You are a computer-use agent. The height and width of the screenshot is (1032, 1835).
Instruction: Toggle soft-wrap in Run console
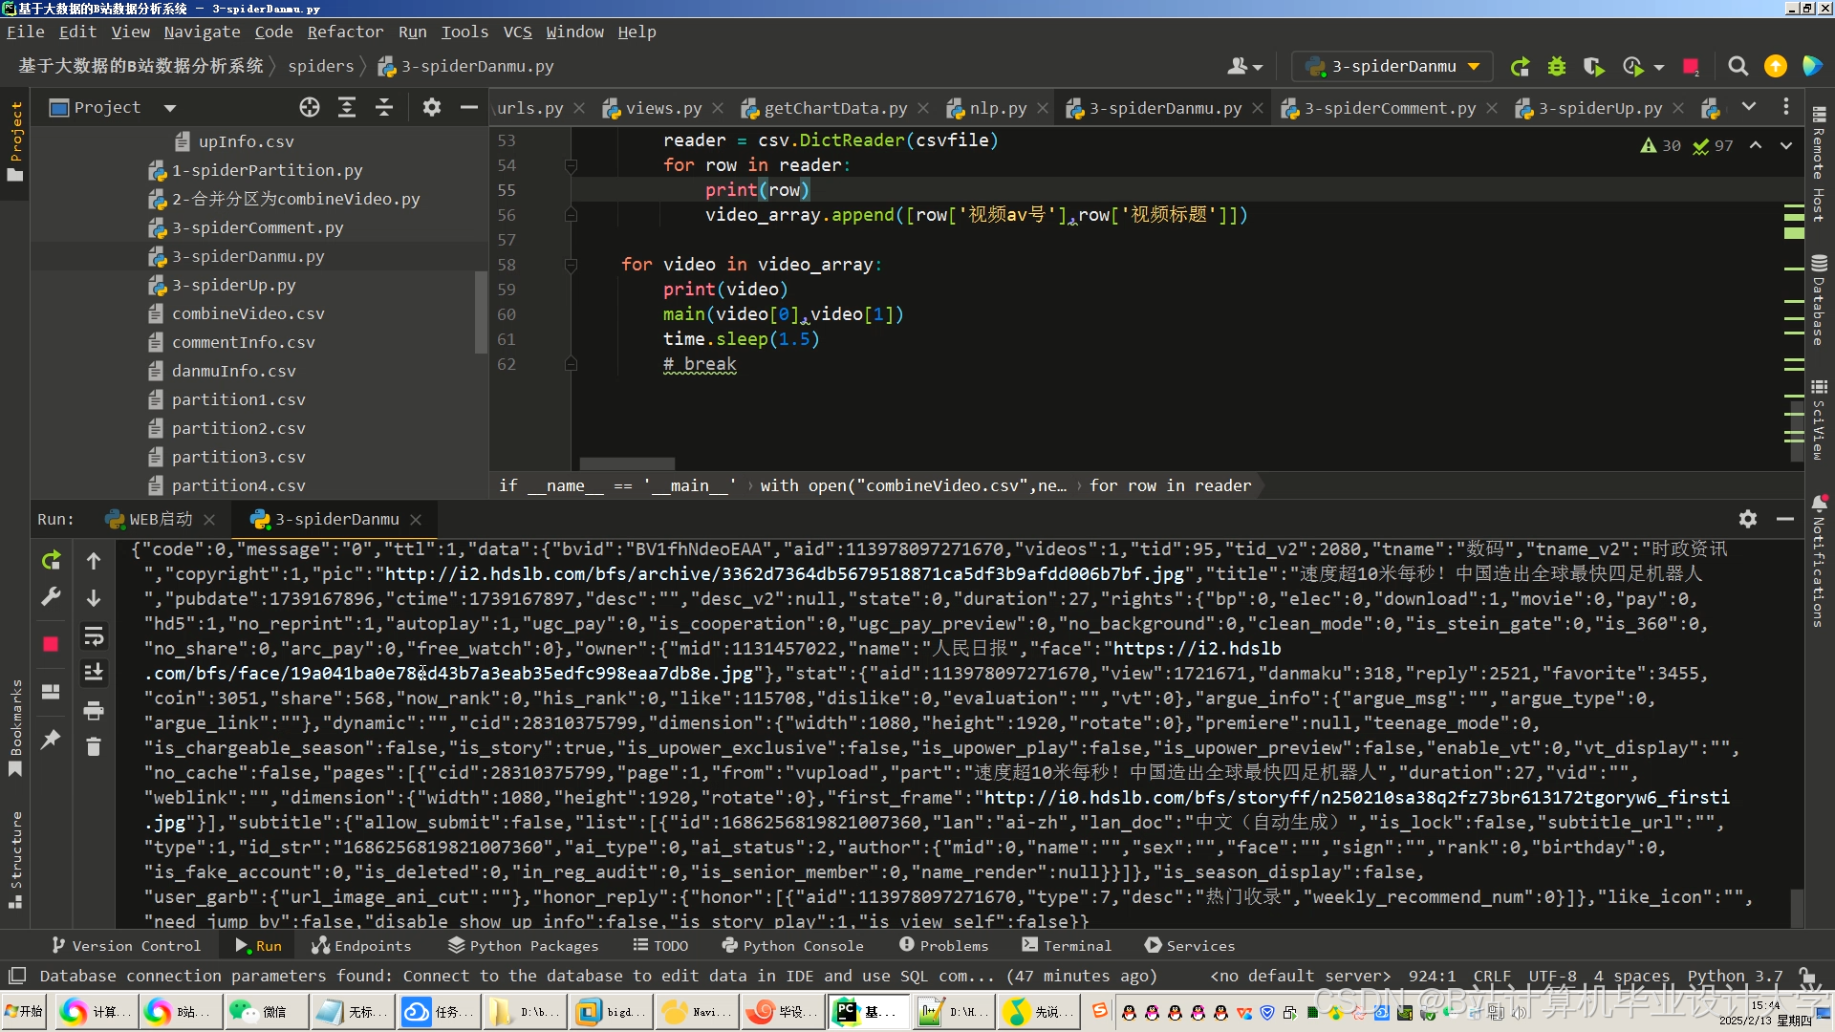94,635
